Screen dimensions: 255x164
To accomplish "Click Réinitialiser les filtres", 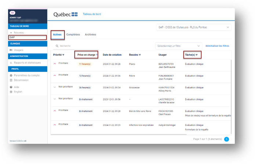I will [217, 46].
